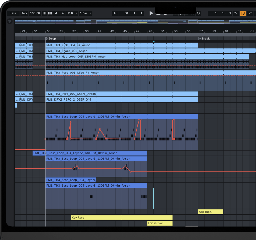This screenshot has height=240, width=256.
Task: Expand the circular triangle toggle at top-left
Action: 10,22
